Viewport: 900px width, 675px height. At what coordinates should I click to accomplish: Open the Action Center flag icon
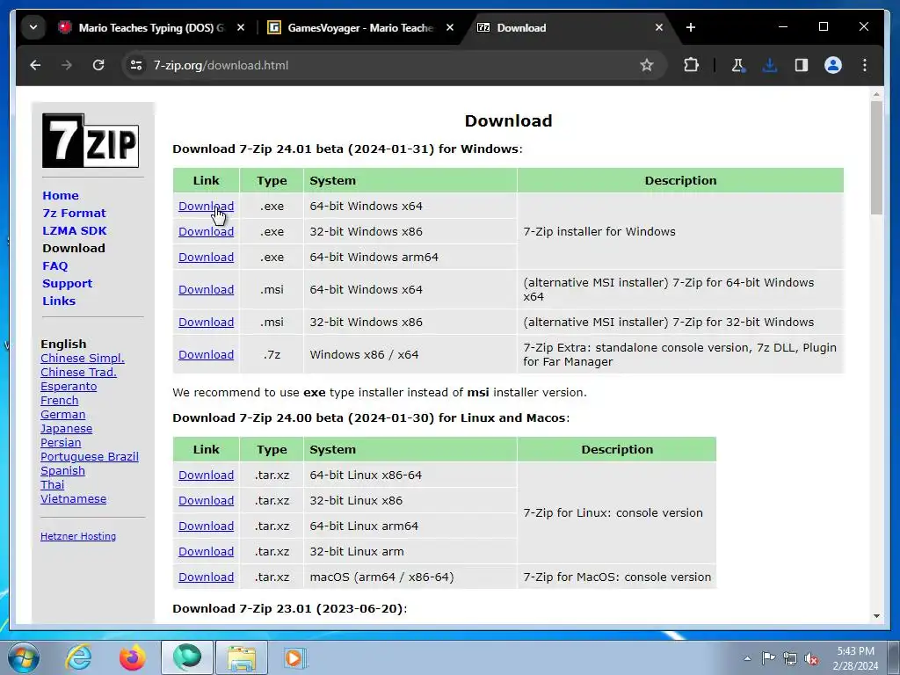[768, 658]
